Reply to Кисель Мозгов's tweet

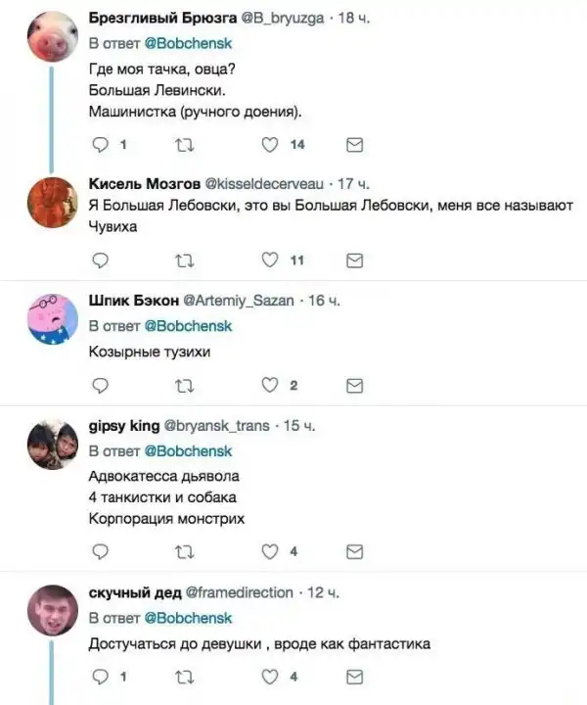[x=99, y=259]
